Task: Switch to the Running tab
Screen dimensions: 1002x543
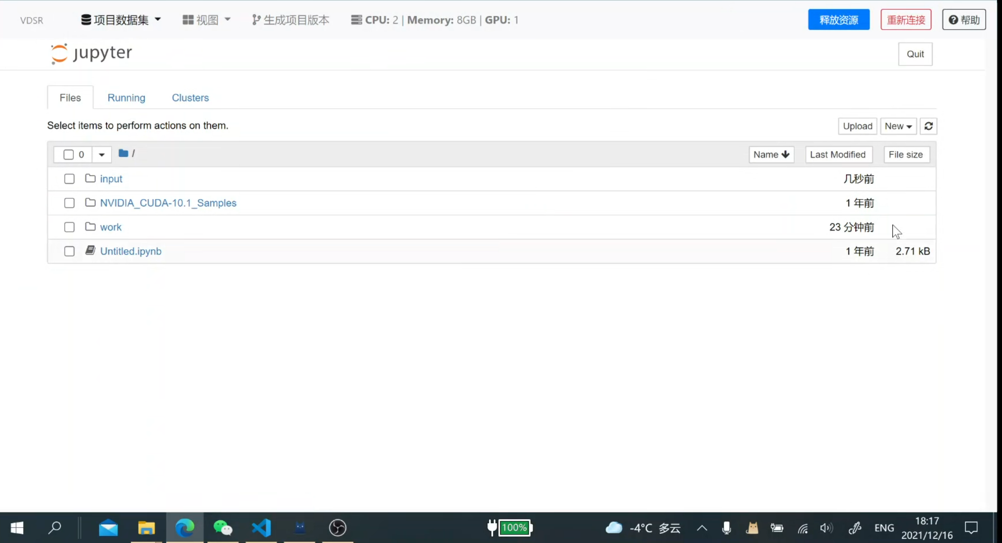Action: coord(126,97)
